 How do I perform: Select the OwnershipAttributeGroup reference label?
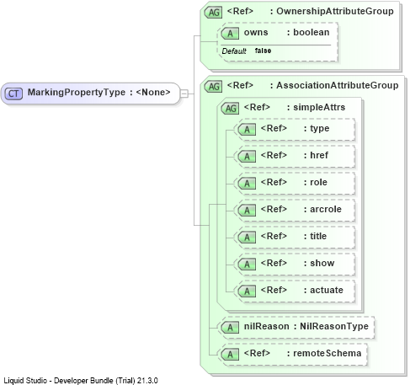[311, 11]
